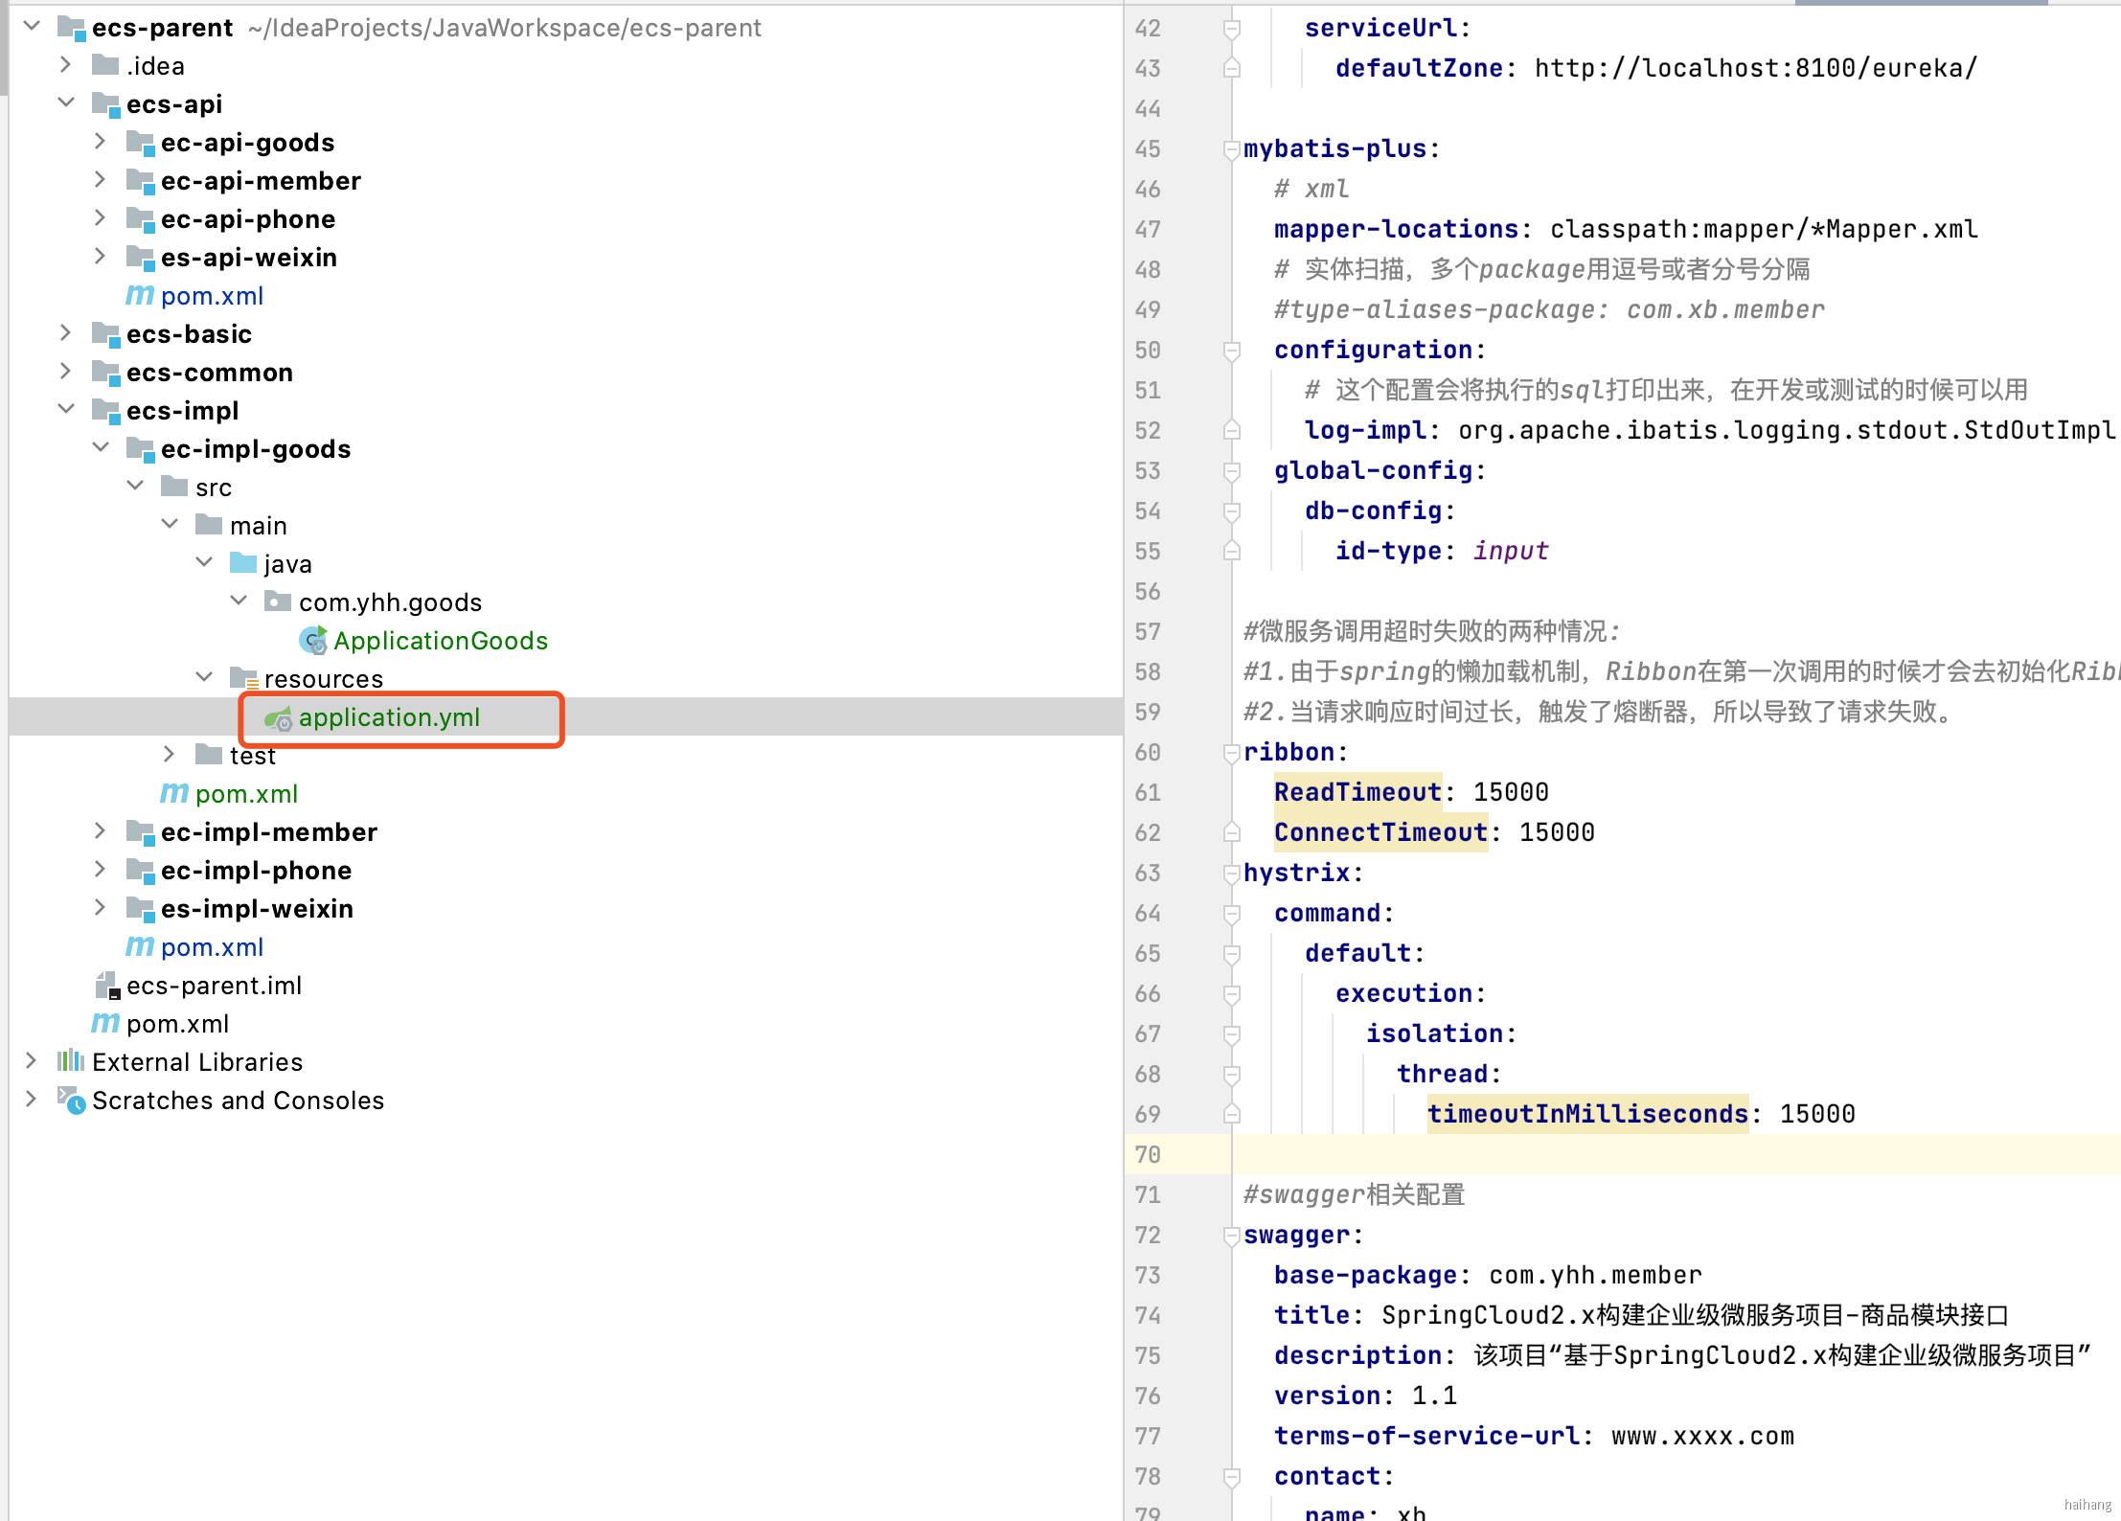
Task: Fold the ribbon block at line 60
Action: click(1231, 753)
